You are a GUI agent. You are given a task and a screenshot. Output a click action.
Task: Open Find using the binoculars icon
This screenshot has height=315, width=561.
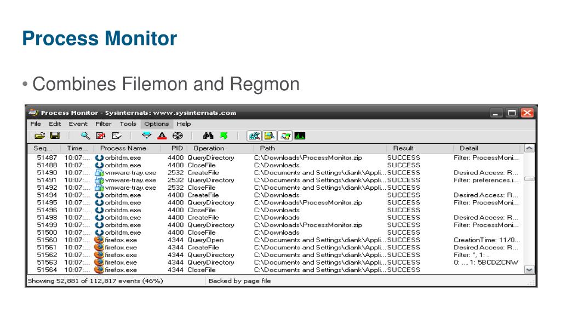coord(208,136)
